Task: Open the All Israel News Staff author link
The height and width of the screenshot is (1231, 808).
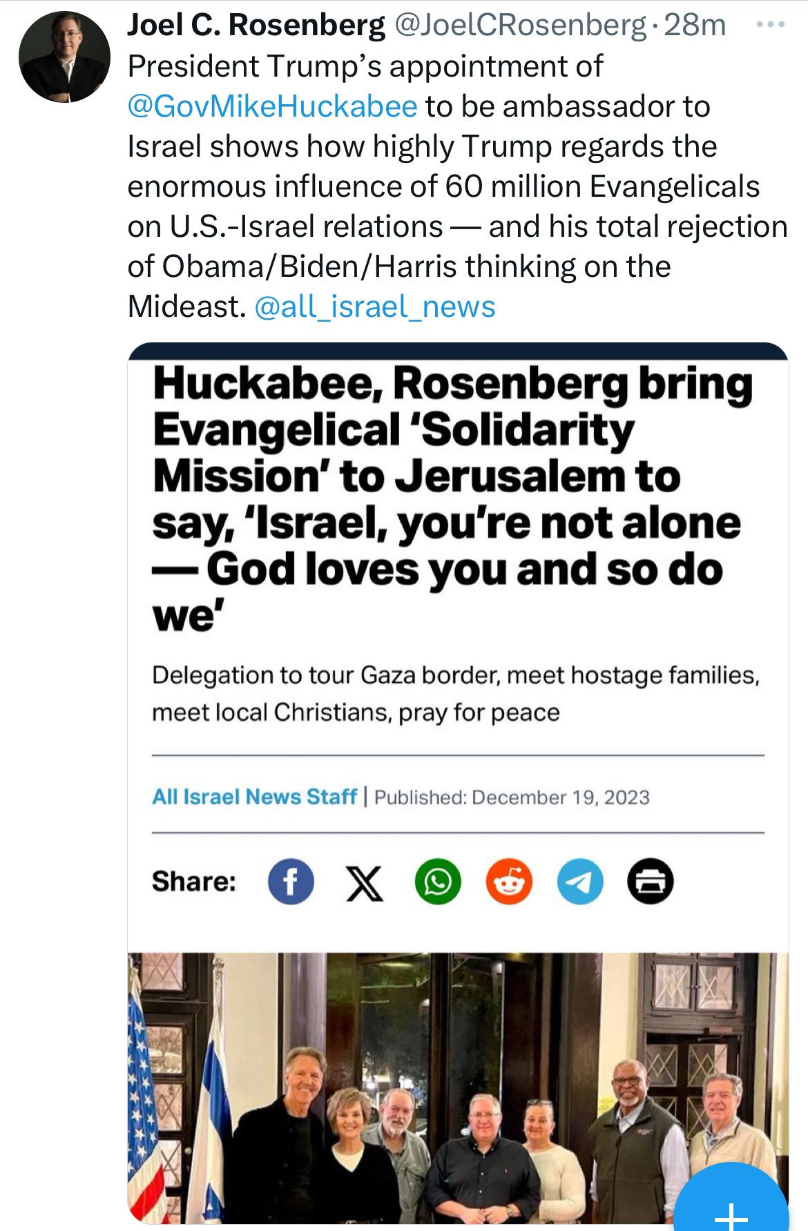Action: [x=254, y=797]
